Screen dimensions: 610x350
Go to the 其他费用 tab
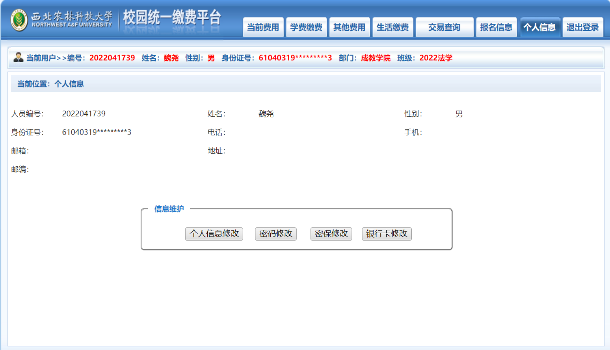coord(349,27)
